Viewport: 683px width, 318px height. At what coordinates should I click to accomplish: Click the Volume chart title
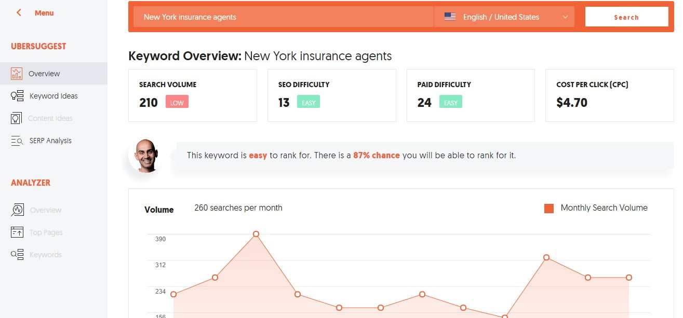pyautogui.click(x=159, y=210)
